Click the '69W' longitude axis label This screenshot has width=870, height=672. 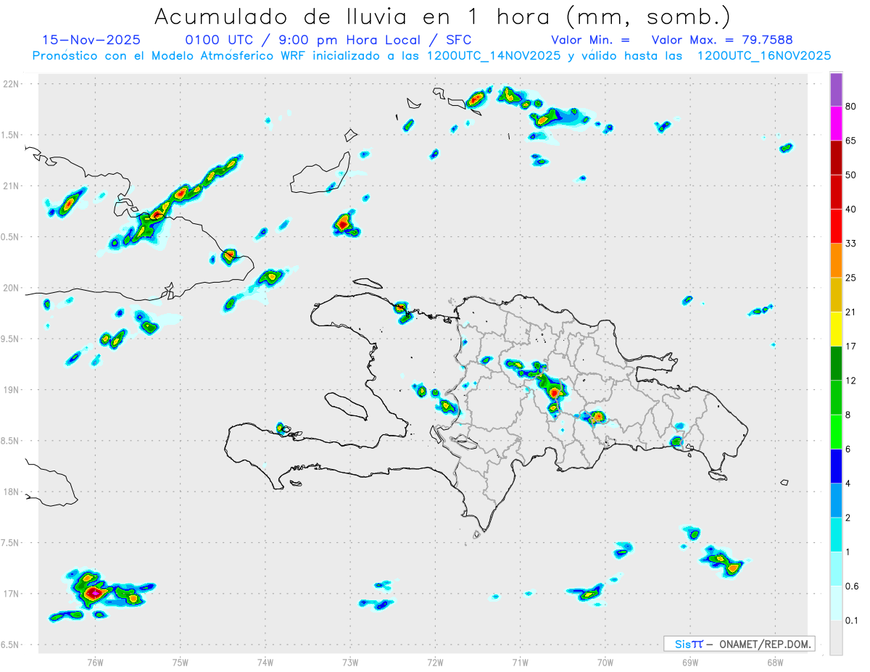[x=690, y=662]
